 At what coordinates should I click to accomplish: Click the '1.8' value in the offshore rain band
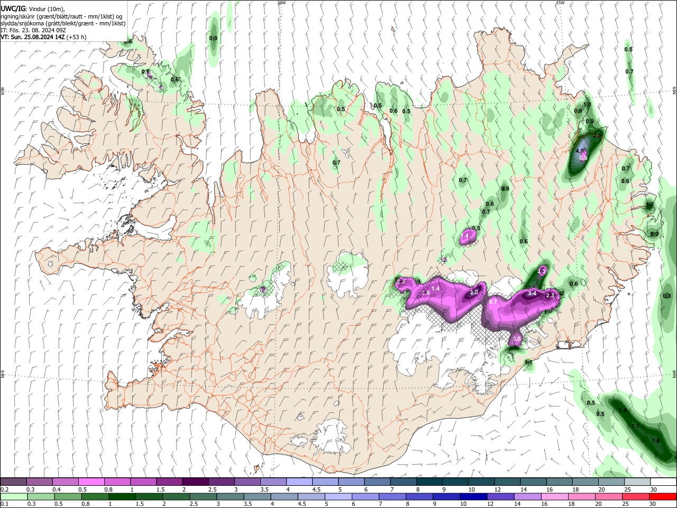point(656,440)
